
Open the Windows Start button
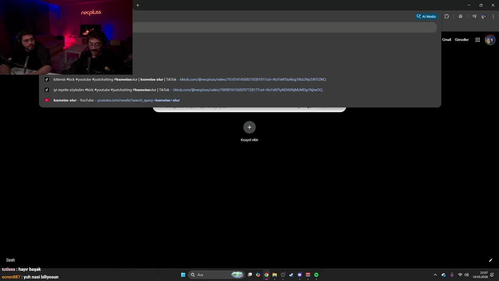183,275
